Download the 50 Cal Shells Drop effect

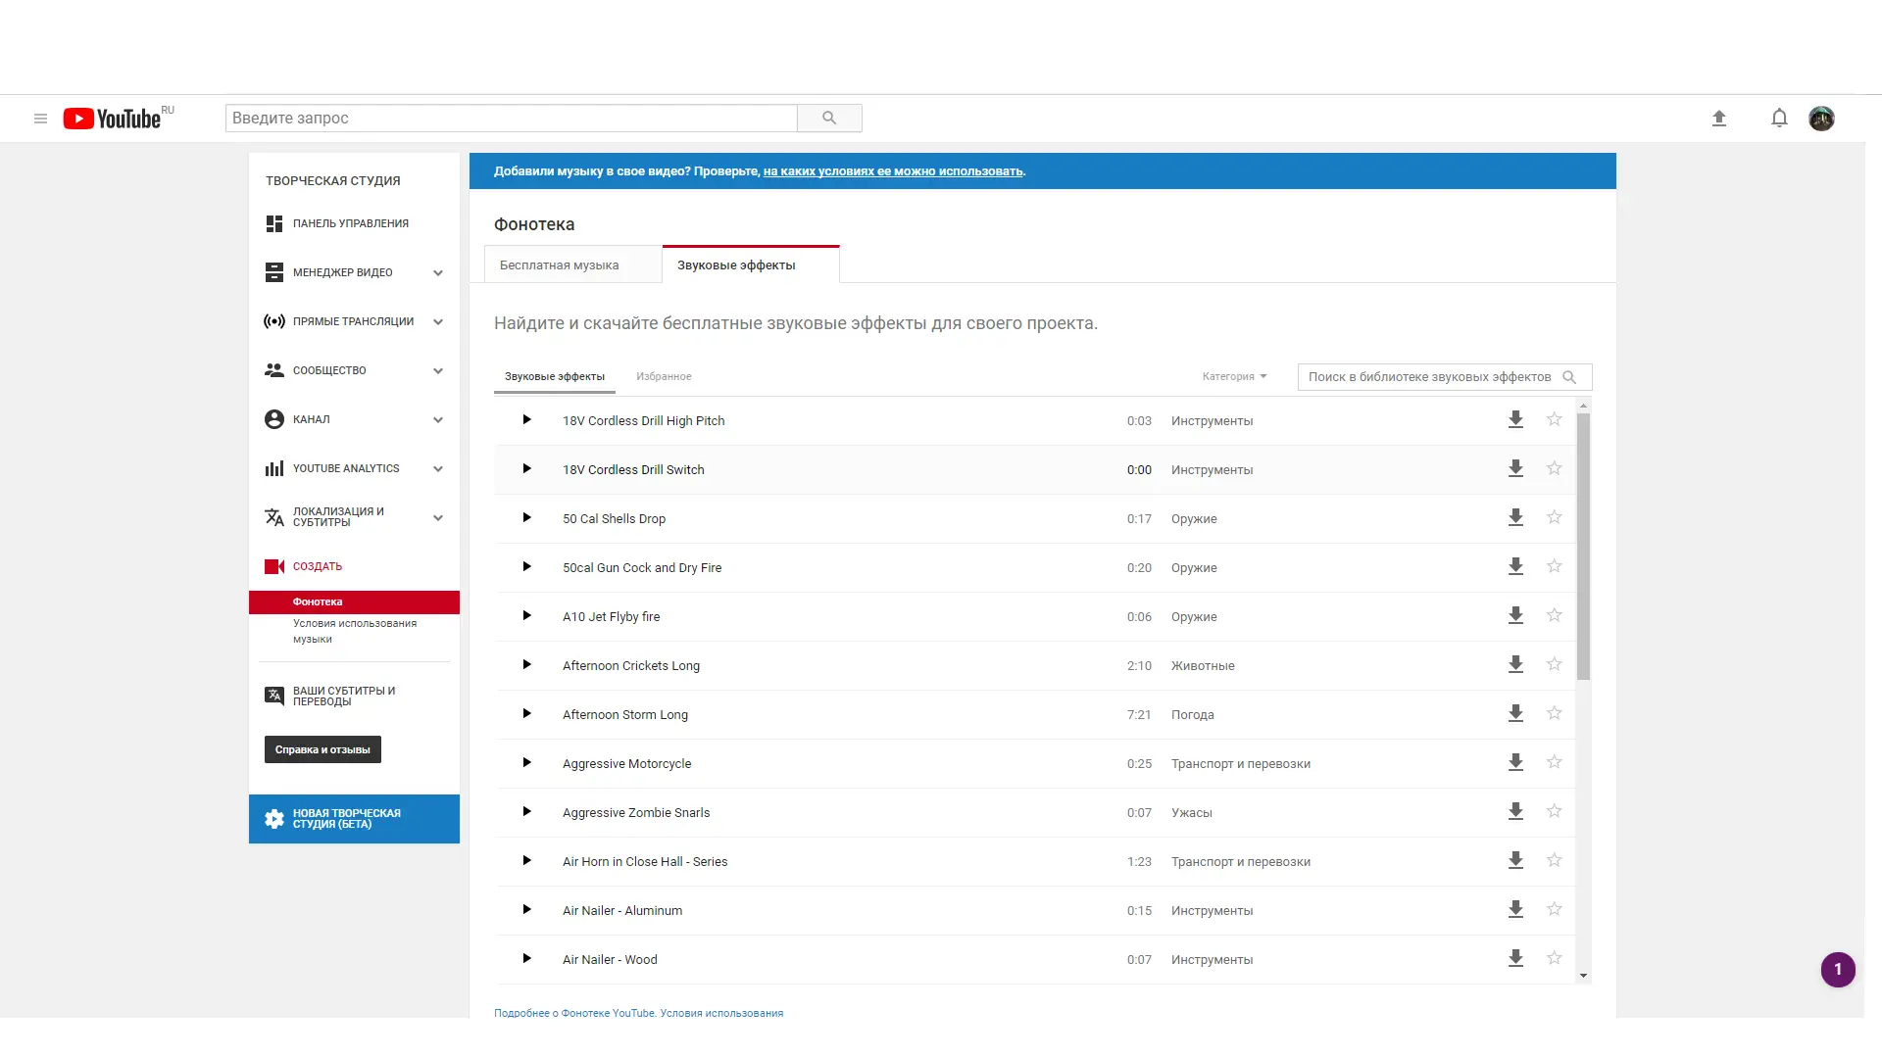click(1515, 518)
